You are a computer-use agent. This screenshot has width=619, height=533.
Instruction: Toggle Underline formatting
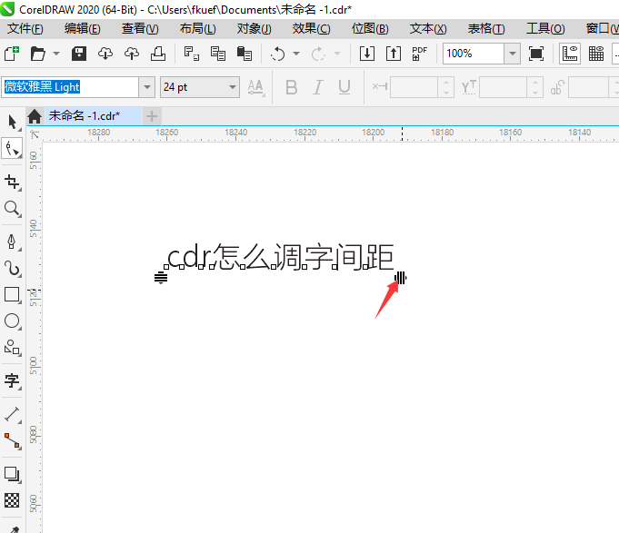tap(344, 87)
